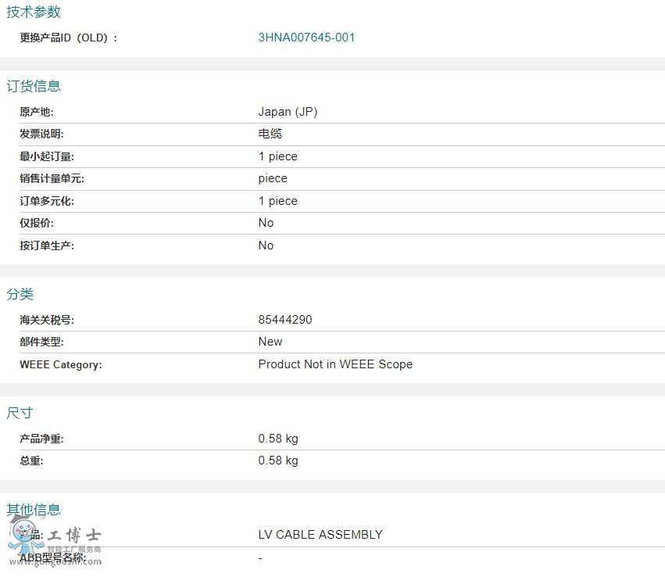
Task: Select the Japan (JP) origin value
Action: [288, 112]
